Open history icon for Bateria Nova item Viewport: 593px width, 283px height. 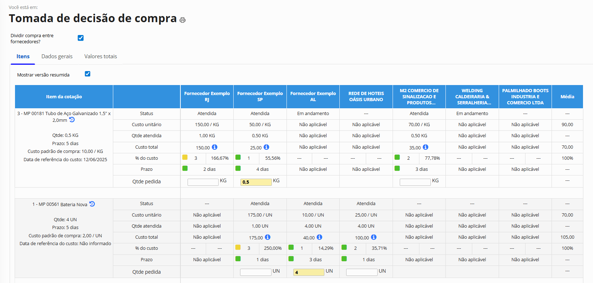(x=92, y=204)
